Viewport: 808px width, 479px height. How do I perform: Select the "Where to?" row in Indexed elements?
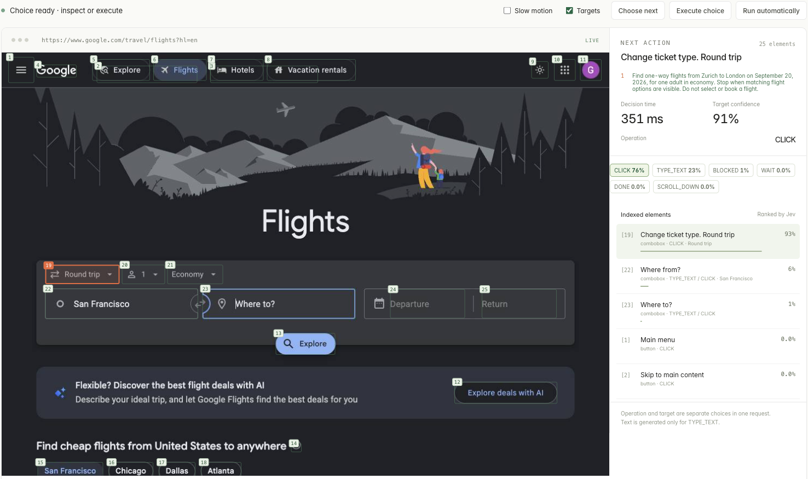coord(708,311)
